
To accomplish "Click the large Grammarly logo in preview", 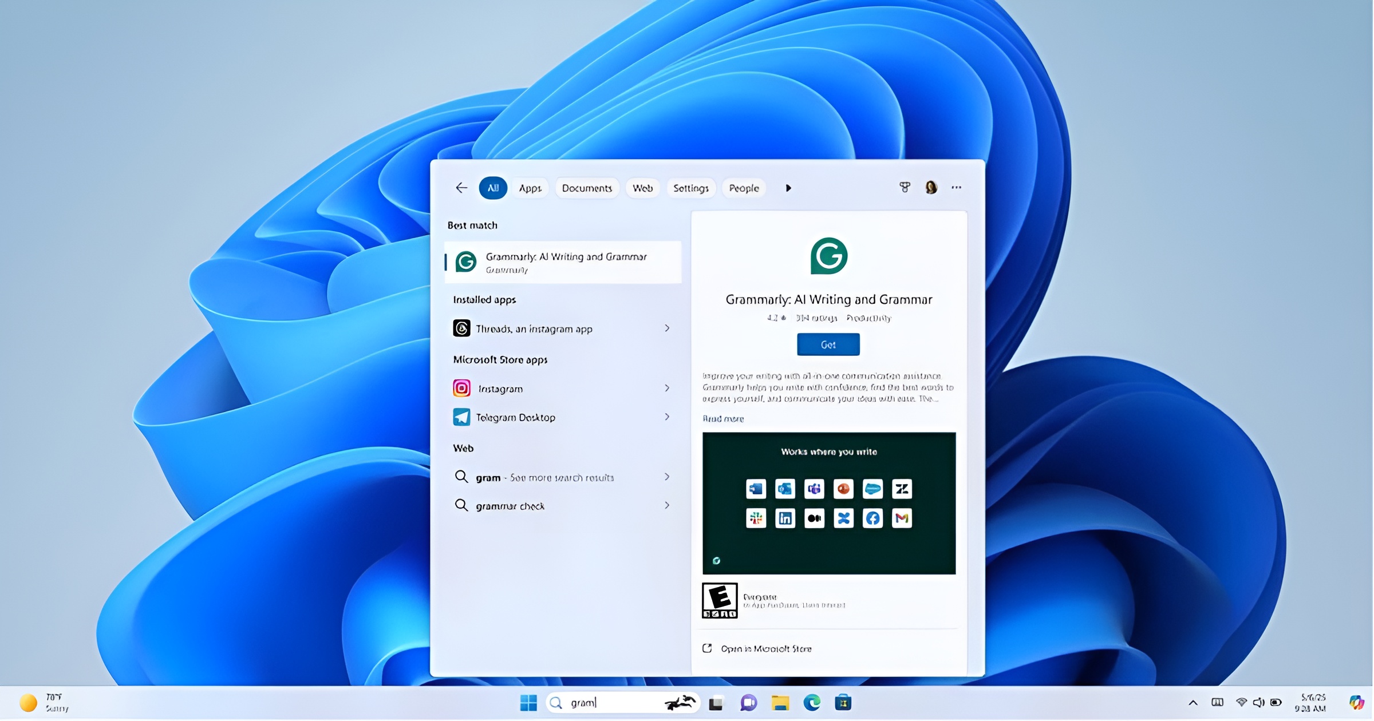I will pyautogui.click(x=828, y=256).
